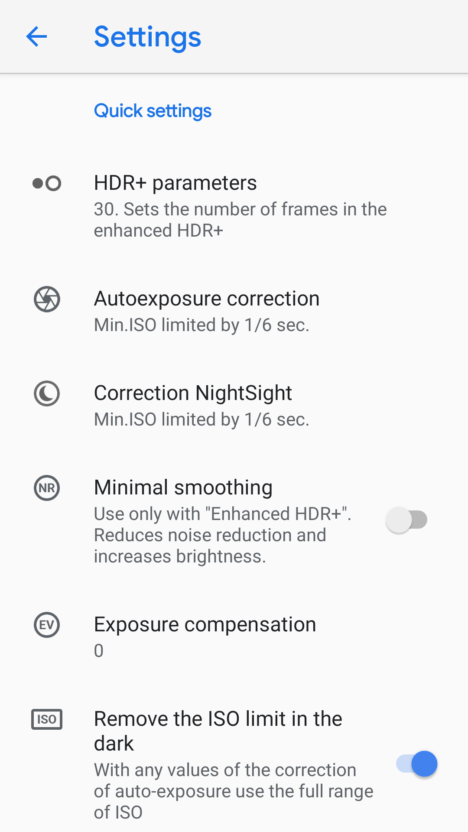Open HDR+ parameters setting
The image size is (468, 832).
point(175,183)
